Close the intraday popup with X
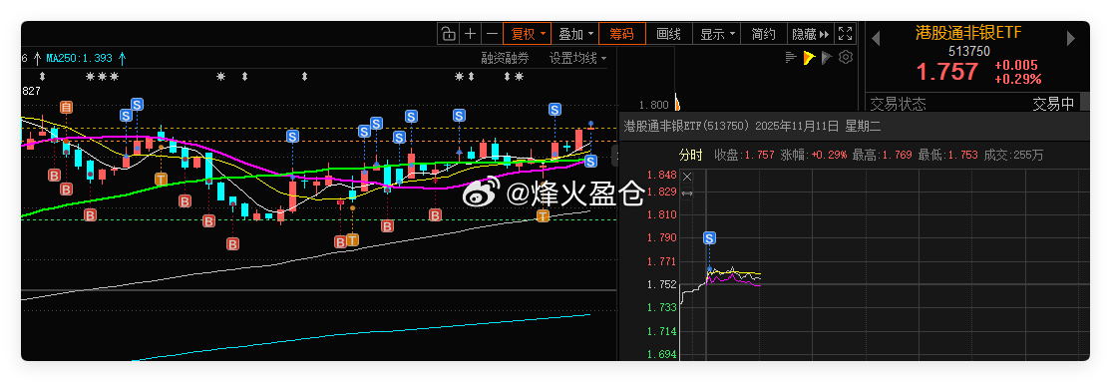Viewport: 1111px width, 382px height. (x=686, y=178)
